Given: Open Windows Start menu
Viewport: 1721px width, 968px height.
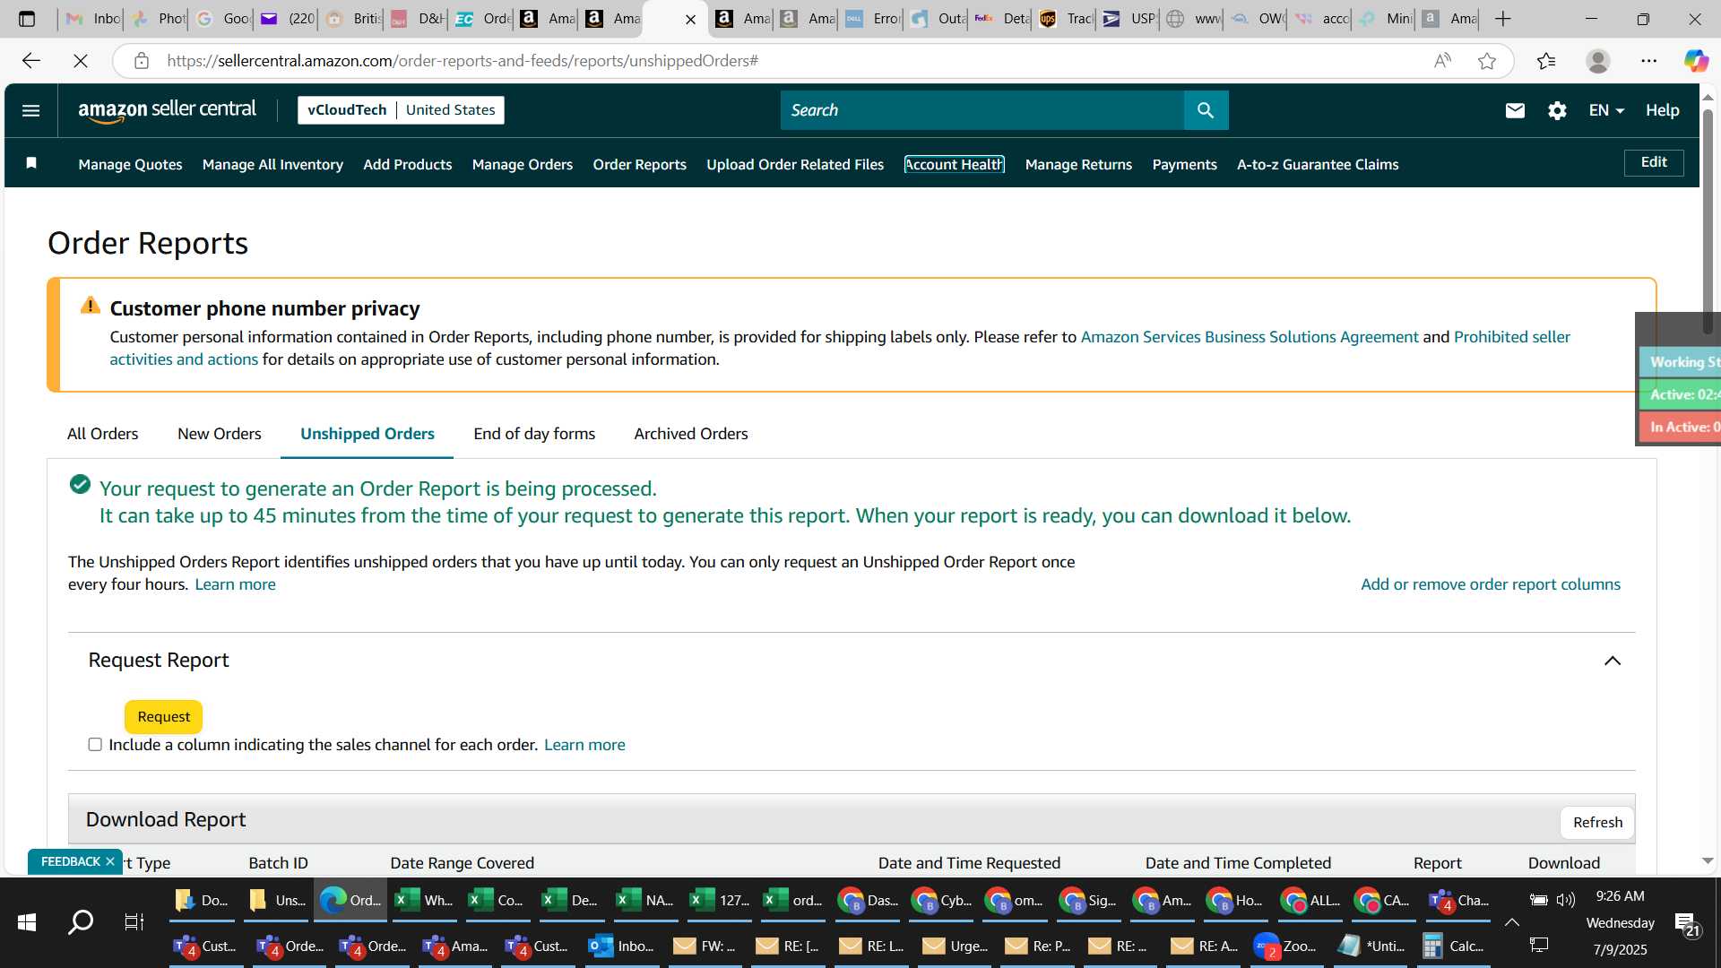Looking at the screenshot, I should point(27,921).
